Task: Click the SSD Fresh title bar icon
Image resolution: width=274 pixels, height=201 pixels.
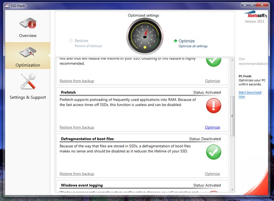Action: (7, 6)
